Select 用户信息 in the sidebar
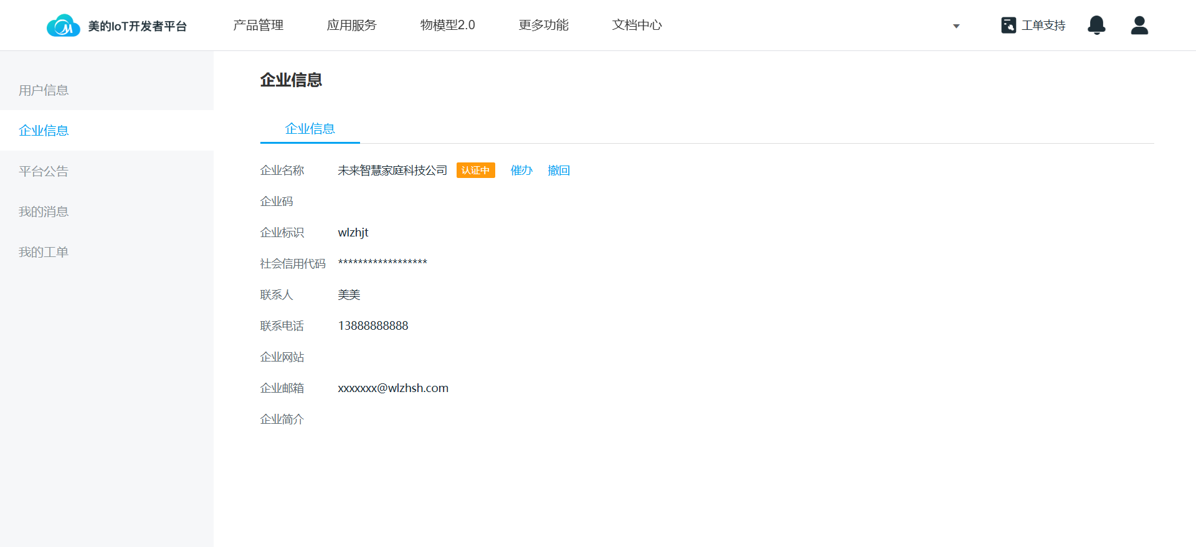This screenshot has height=547, width=1196. pyautogui.click(x=44, y=90)
